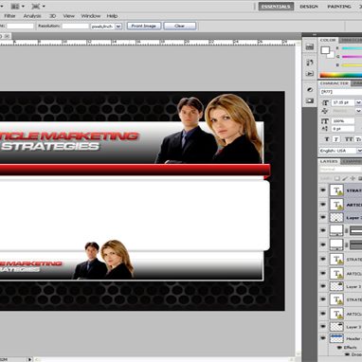
Task: Hide the Header layer using eye icon
Action: click(x=323, y=338)
